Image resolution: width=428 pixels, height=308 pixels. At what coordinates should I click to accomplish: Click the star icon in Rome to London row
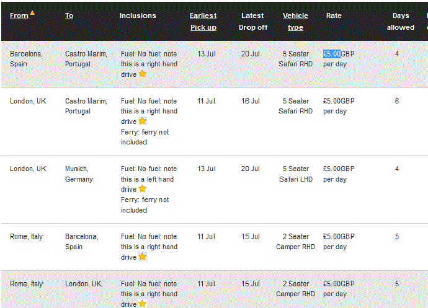pos(142,304)
